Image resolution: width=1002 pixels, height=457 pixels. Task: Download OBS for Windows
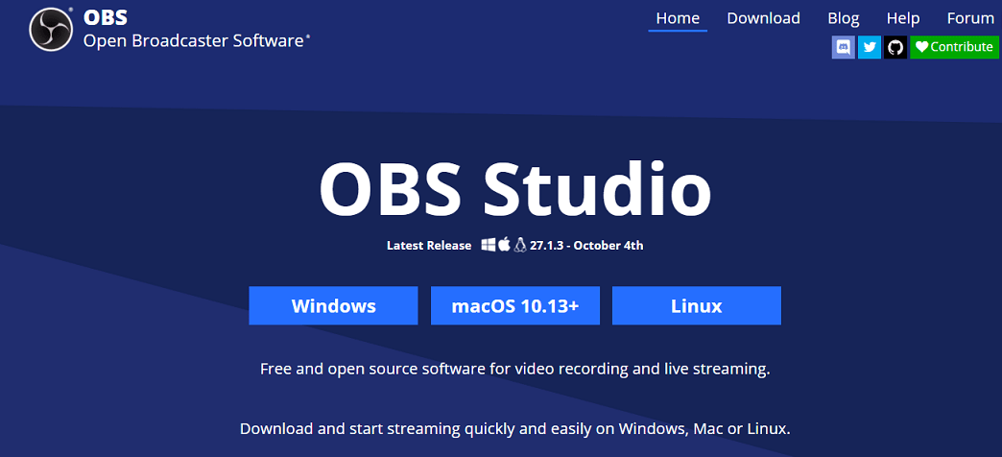click(334, 305)
